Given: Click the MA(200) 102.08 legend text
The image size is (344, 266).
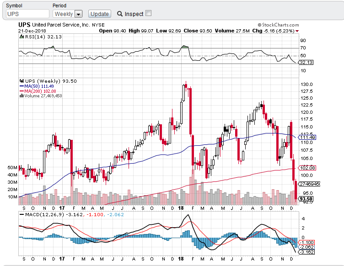Looking at the screenshot, I should point(40,91).
